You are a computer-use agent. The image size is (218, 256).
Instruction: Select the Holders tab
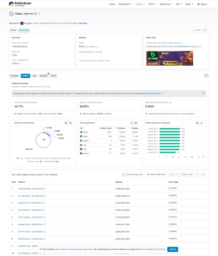(x=25, y=76)
